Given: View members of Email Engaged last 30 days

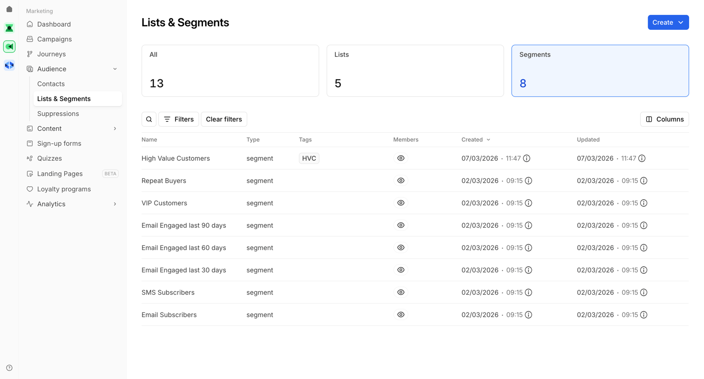Looking at the screenshot, I should click(401, 270).
